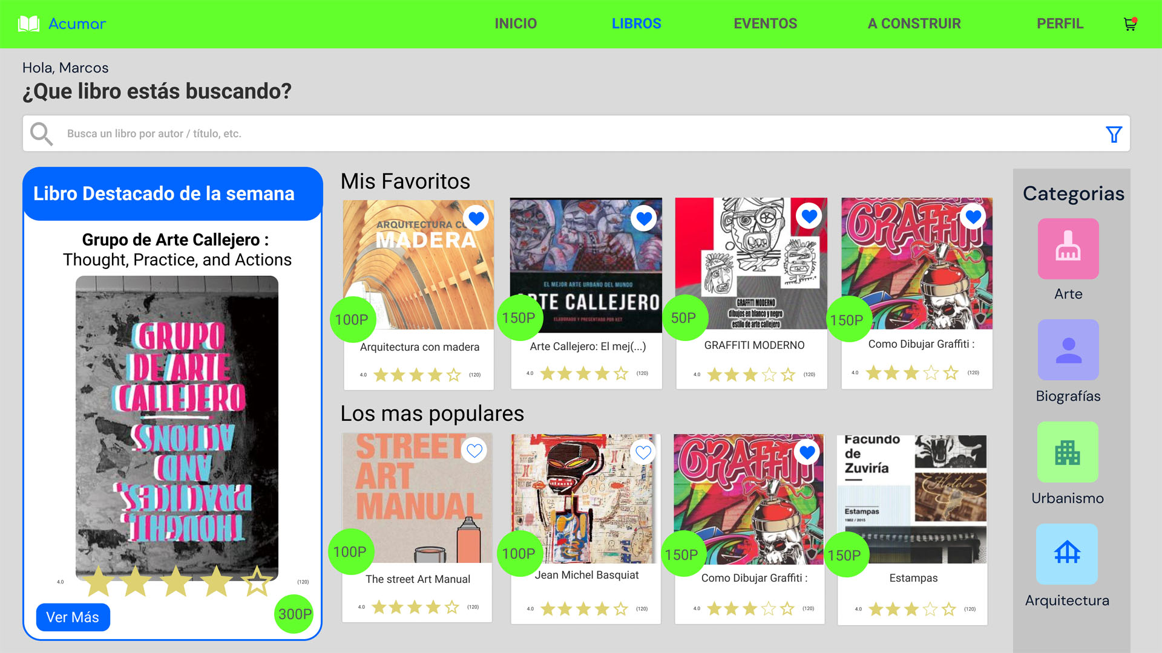Click the 300P price badge on featured book
The image size is (1162, 653).
coord(294,614)
